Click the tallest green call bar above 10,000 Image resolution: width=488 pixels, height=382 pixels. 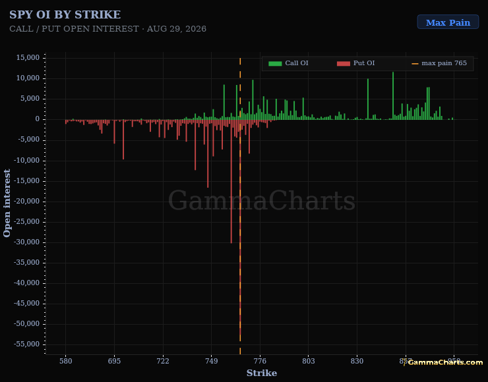[x=393, y=95]
